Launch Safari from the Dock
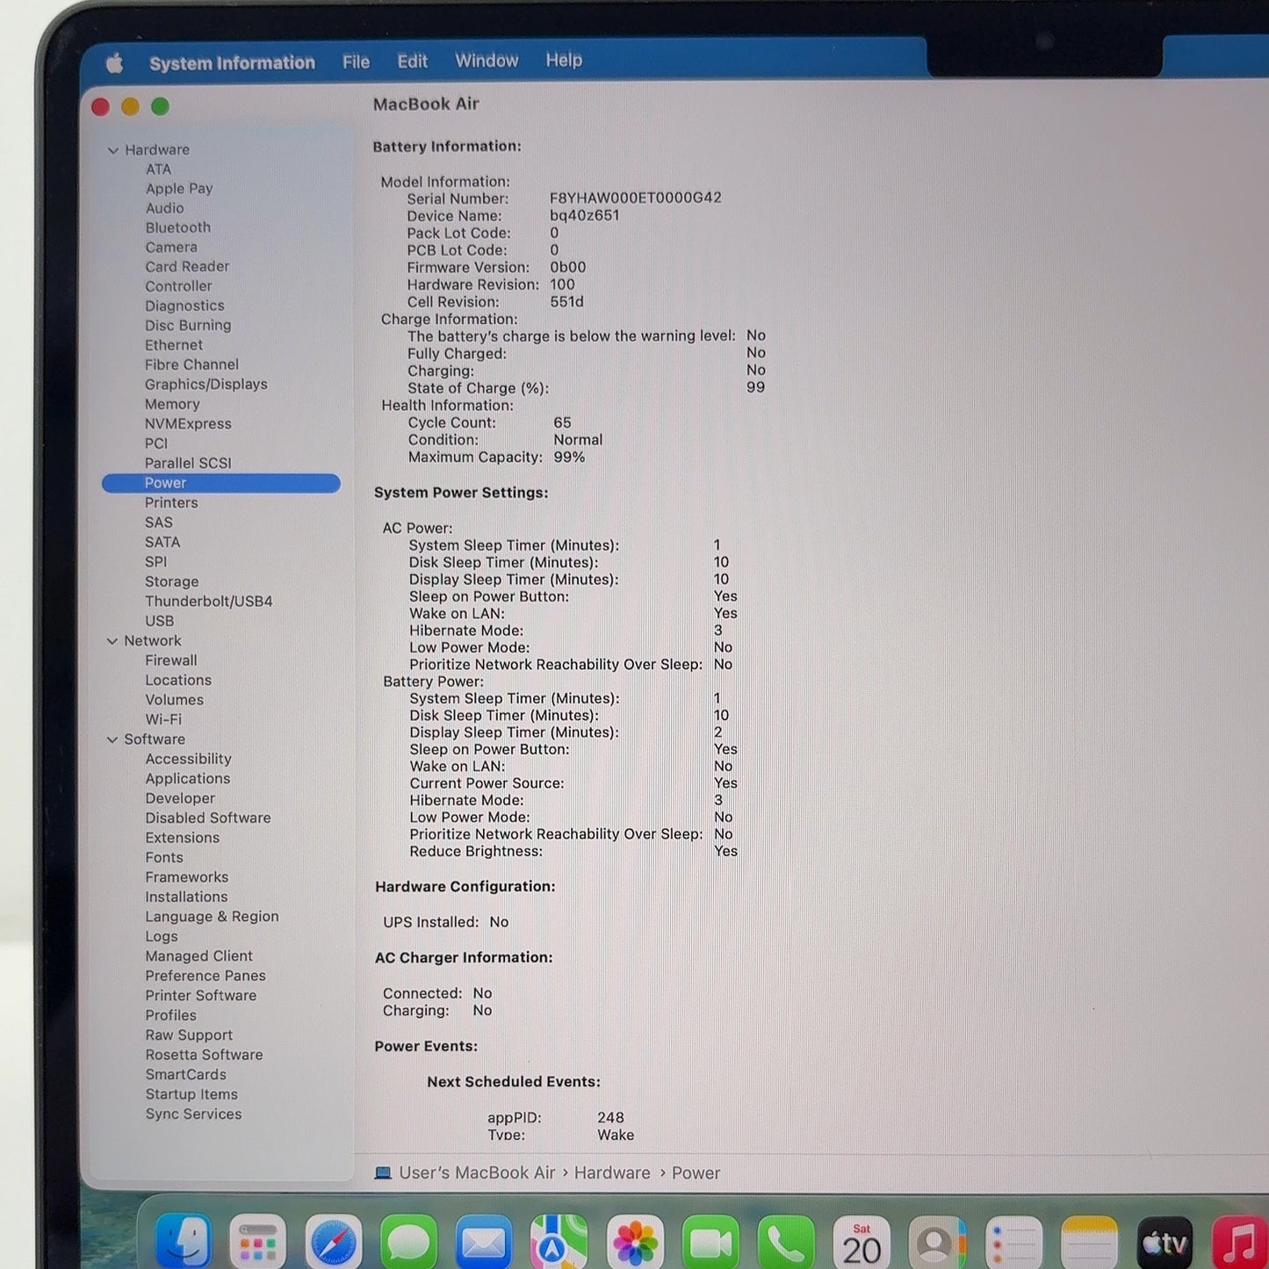This screenshot has width=1269, height=1269. [334, 1242]
